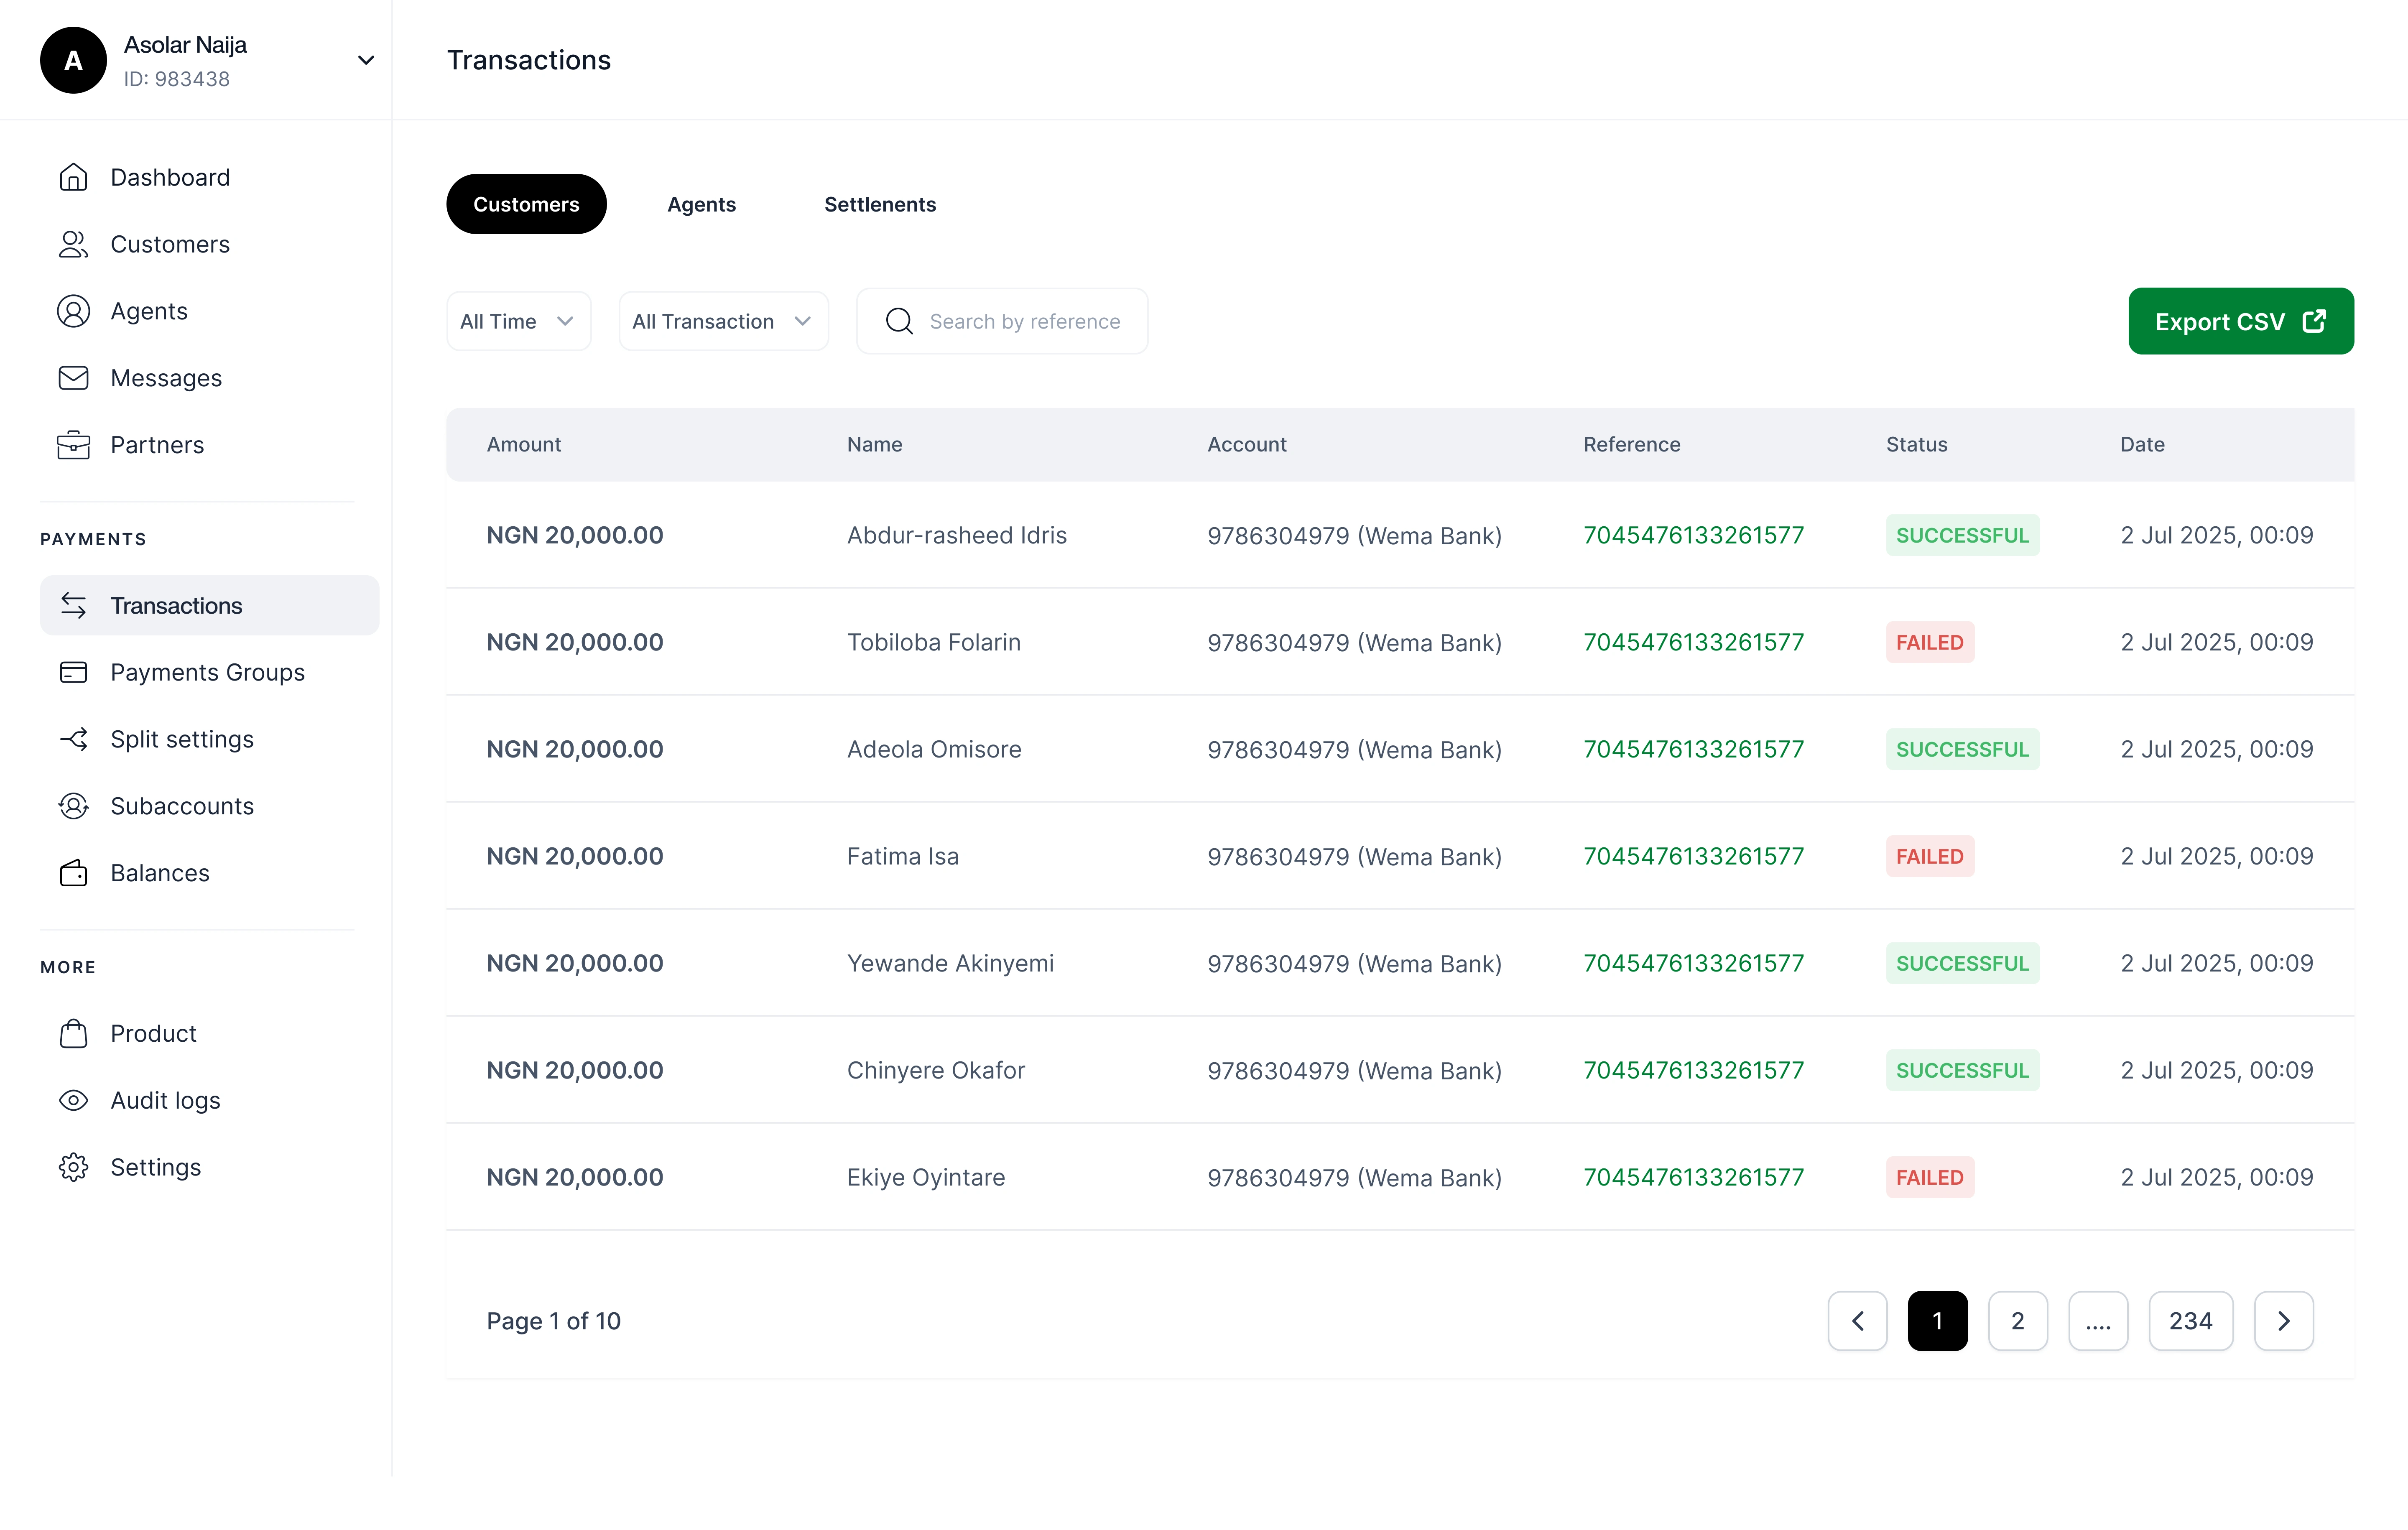The image size is (2408, 1530).
Task: Open the All Transaction filter dropdown
Action: click(722, 321)
